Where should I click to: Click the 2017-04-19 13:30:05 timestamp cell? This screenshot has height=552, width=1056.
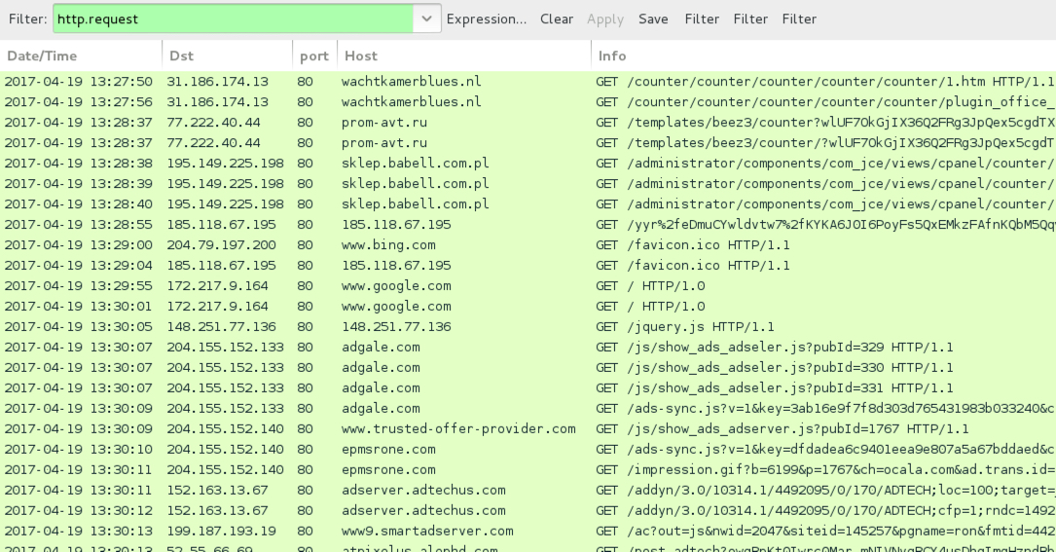coord(78,327)
